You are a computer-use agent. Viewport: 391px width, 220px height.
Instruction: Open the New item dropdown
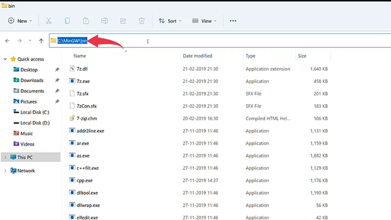[20, 21]
